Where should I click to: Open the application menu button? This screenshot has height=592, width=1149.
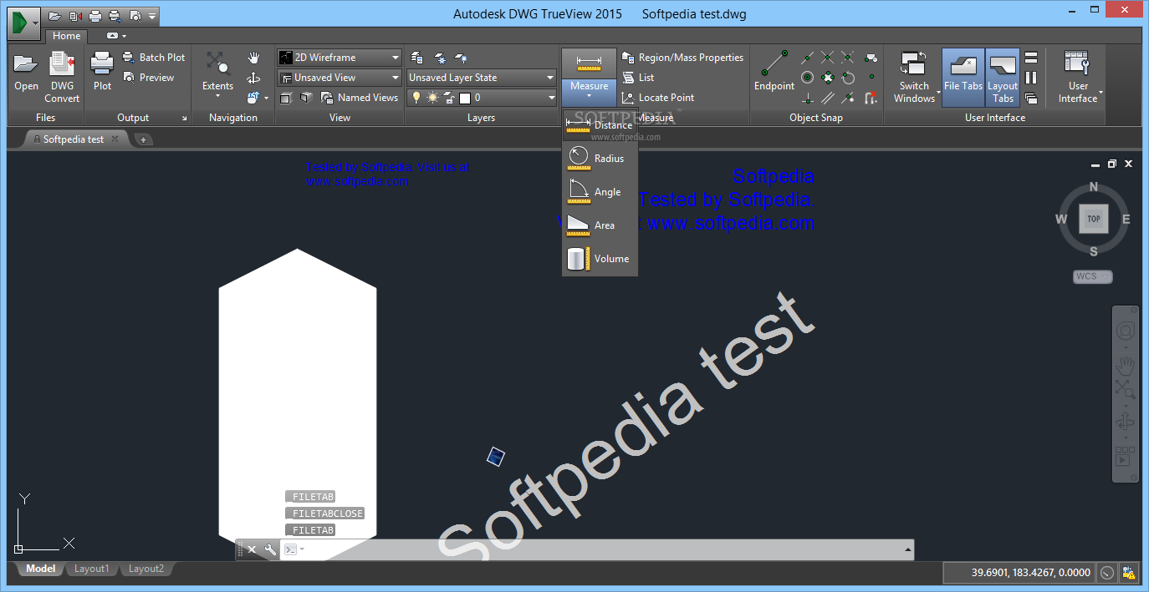point(23,23)
